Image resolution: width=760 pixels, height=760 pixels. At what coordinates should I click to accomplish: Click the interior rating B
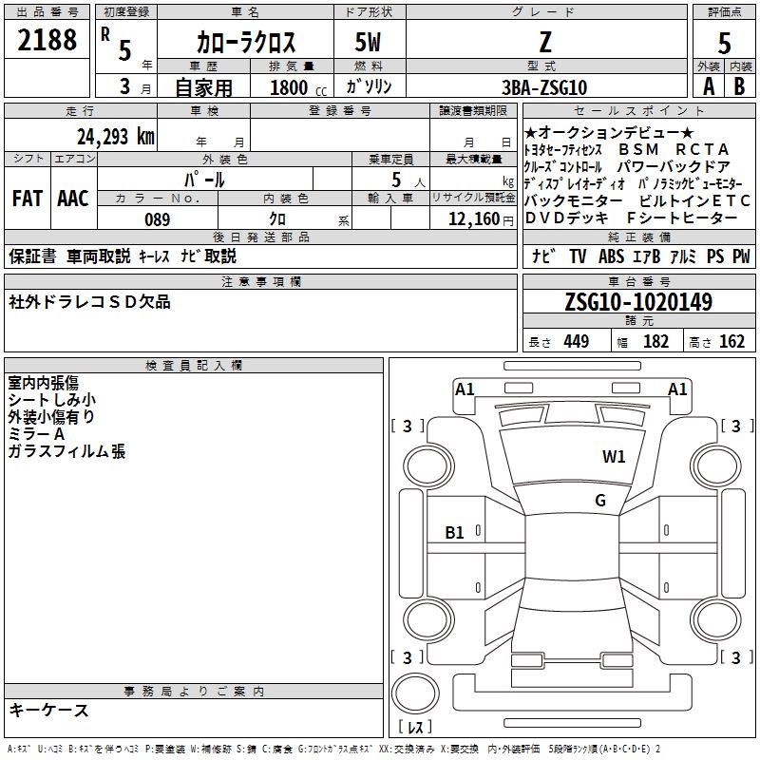[739, 86]
